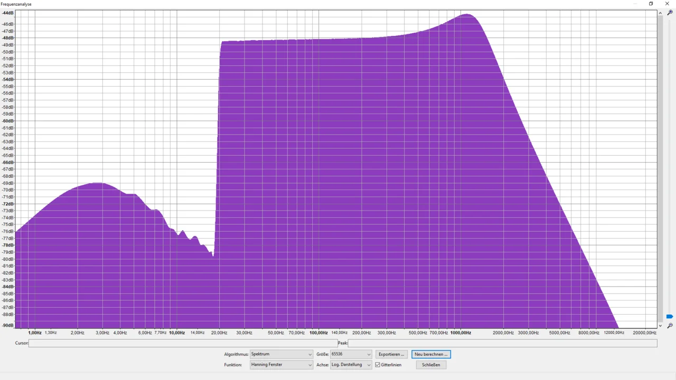The image size is (676, 380).
Task: Close the window with the title bar X
Action: [x=667, y=4]
